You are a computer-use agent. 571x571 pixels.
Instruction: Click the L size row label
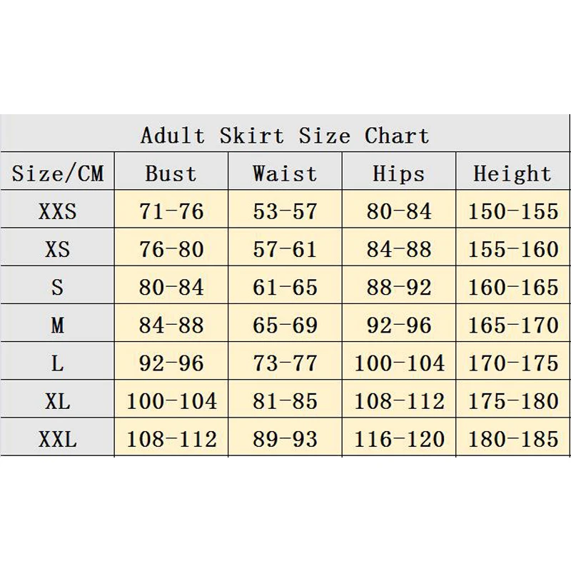pyautogui.click(x=58, y=363)
